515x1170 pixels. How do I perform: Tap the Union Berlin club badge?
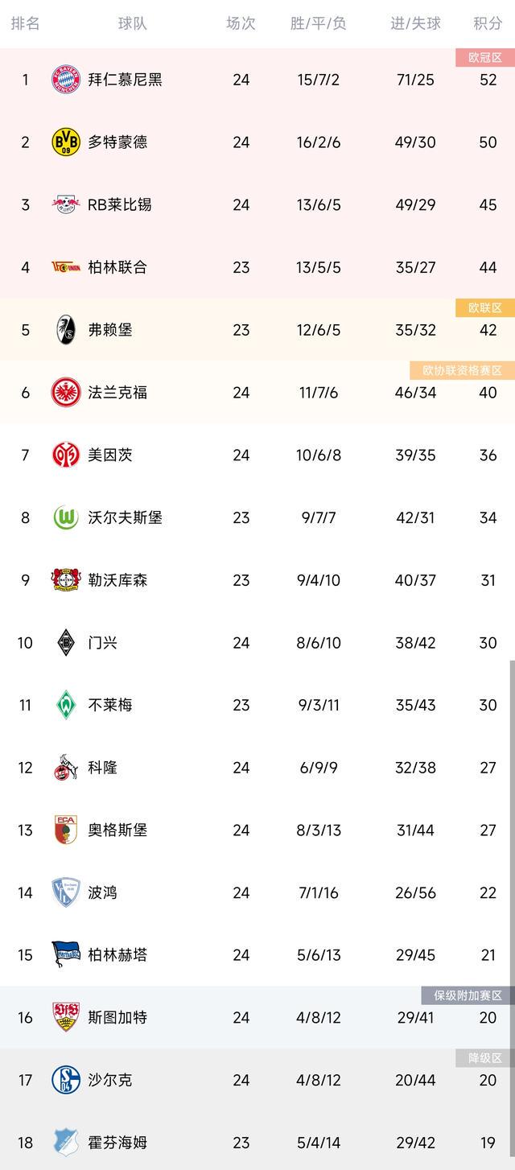coord(66,267)
